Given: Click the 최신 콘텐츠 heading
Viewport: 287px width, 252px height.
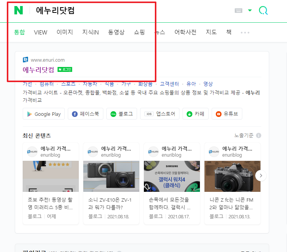Looking at the screenshot, I should (x=37, y=136).
